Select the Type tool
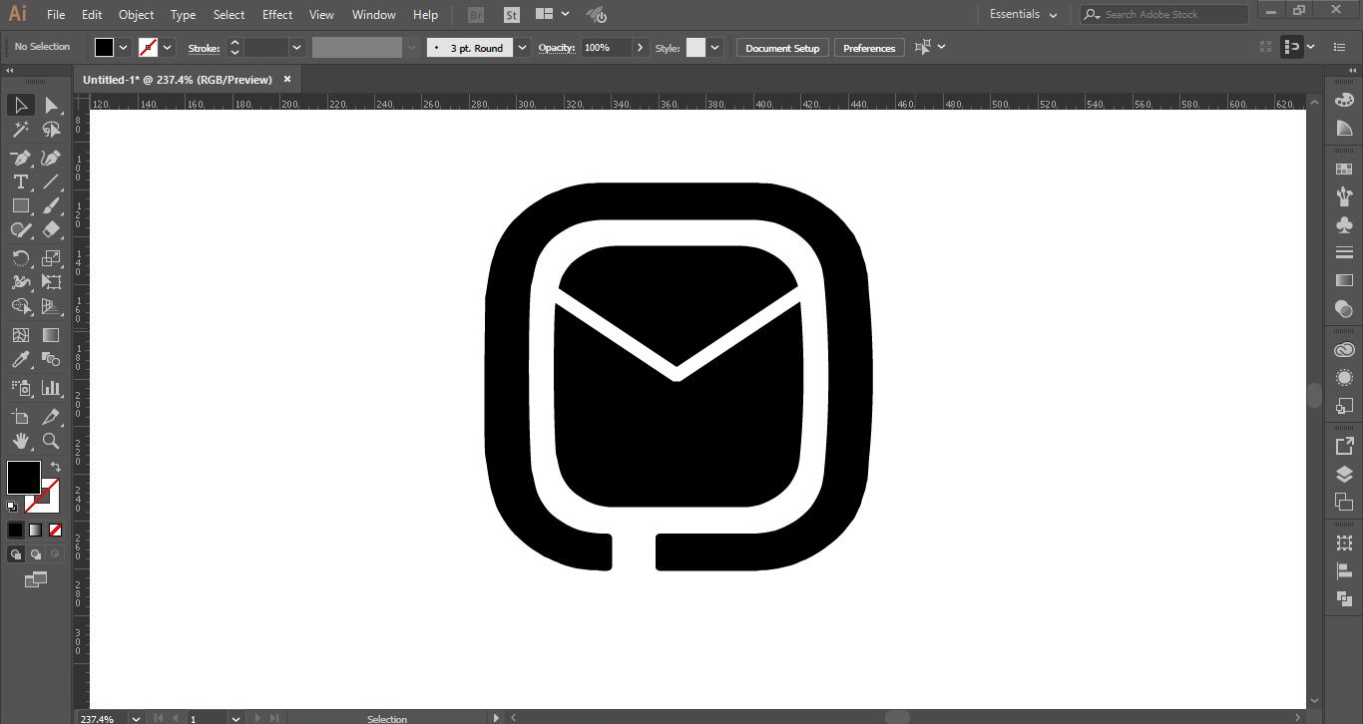1363x724 pixels. coord(20,181)
